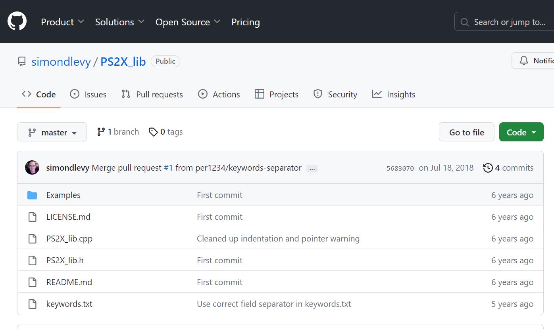Click the Public visibility badge
This screenshot has height=329, width=554.
pyautogui.click(x=165, y=61)
